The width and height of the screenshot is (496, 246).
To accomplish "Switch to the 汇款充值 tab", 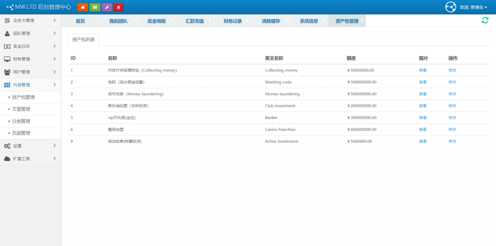I will [x=195, y=21].
